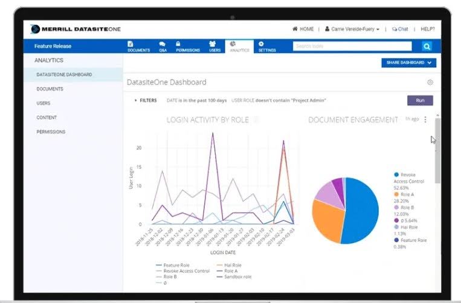The width and height of the screenshot is (461, 303).
Task: Toggle Hal Role line legend entry
Action: coord(229,265)
